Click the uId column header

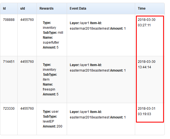pyautogui.click(x=23, y=8)
